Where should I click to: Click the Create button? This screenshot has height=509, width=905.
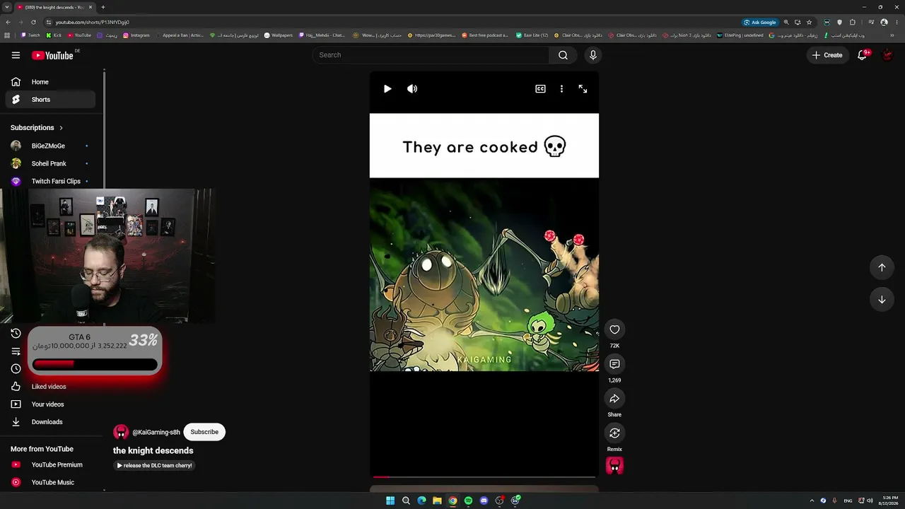tap(827, 55)
